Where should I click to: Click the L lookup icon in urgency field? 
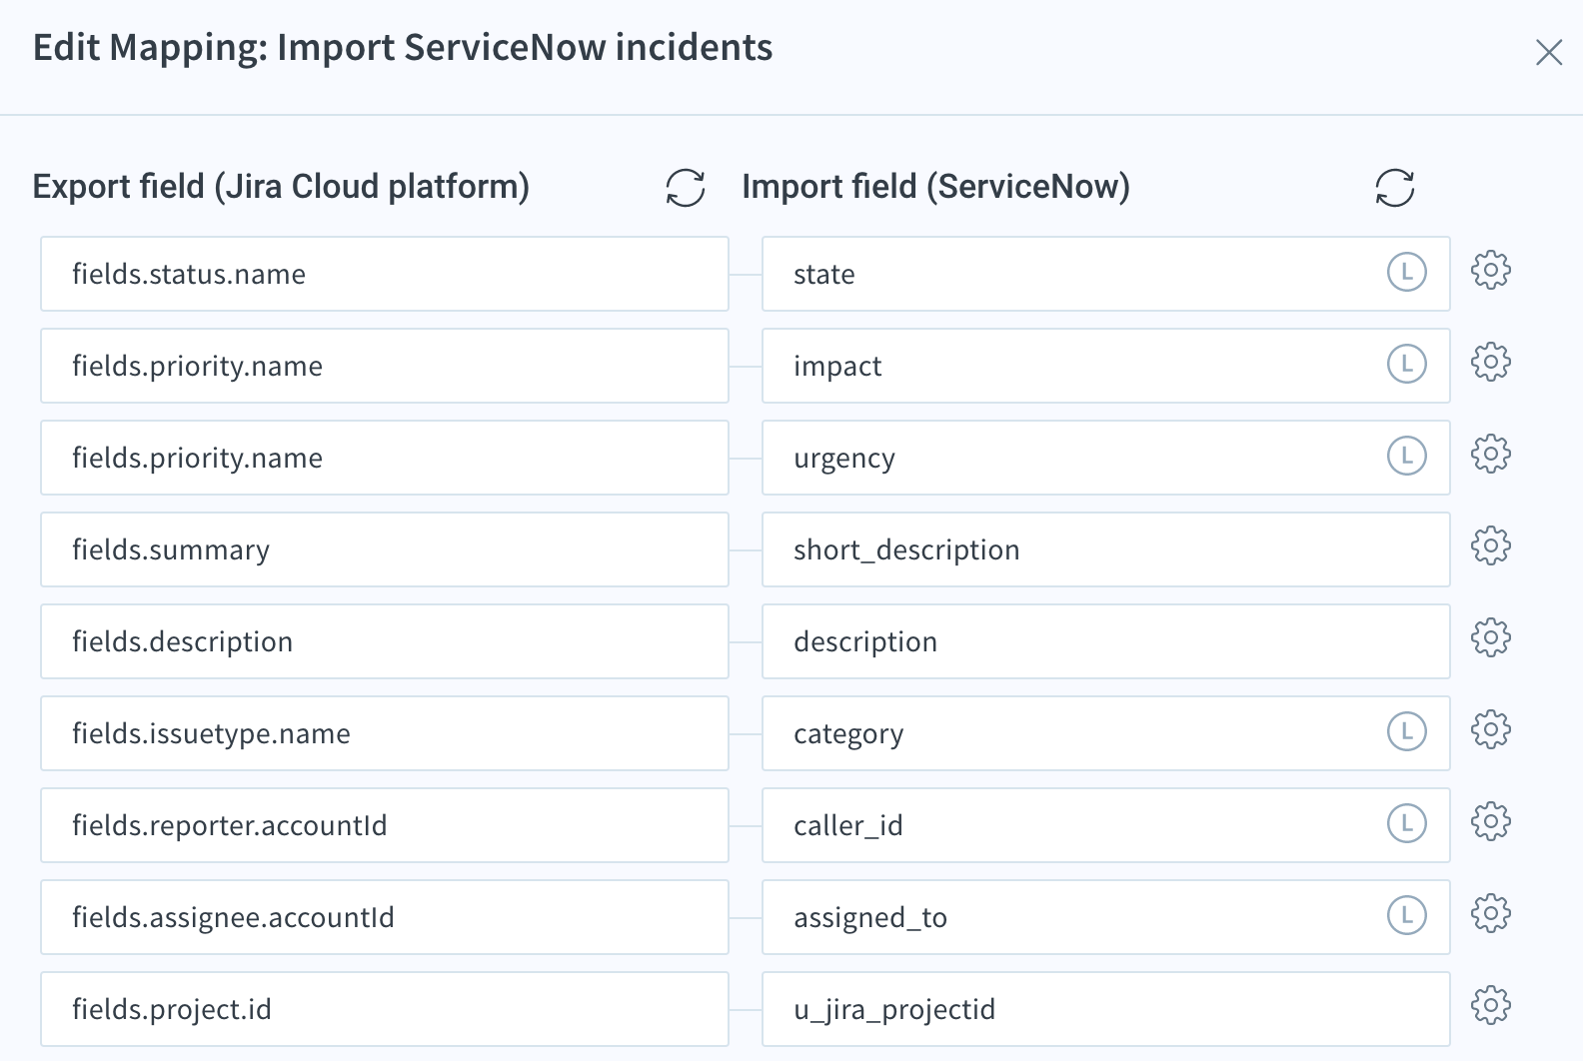coord(1407,456)
